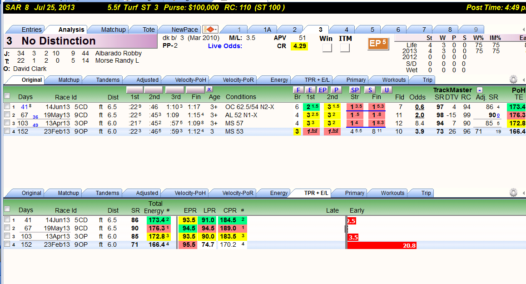Check the 14Jun13 5CD row in the upper table

(7, 106)
